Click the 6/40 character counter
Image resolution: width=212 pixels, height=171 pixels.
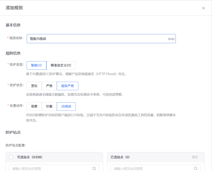171,39
